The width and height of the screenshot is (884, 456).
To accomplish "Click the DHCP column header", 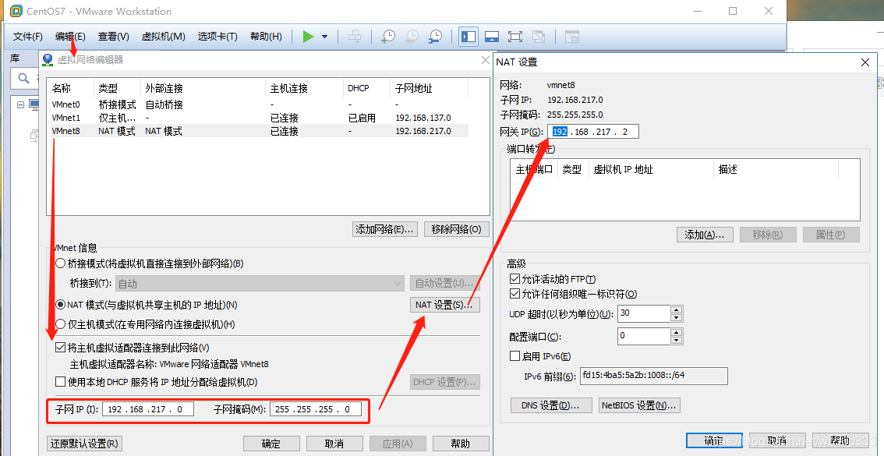I will 366,89.
